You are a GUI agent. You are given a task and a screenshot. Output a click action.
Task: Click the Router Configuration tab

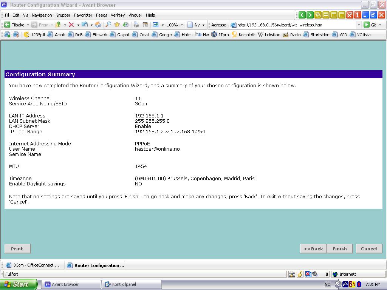pyautogui.click(x=95, y=265)
